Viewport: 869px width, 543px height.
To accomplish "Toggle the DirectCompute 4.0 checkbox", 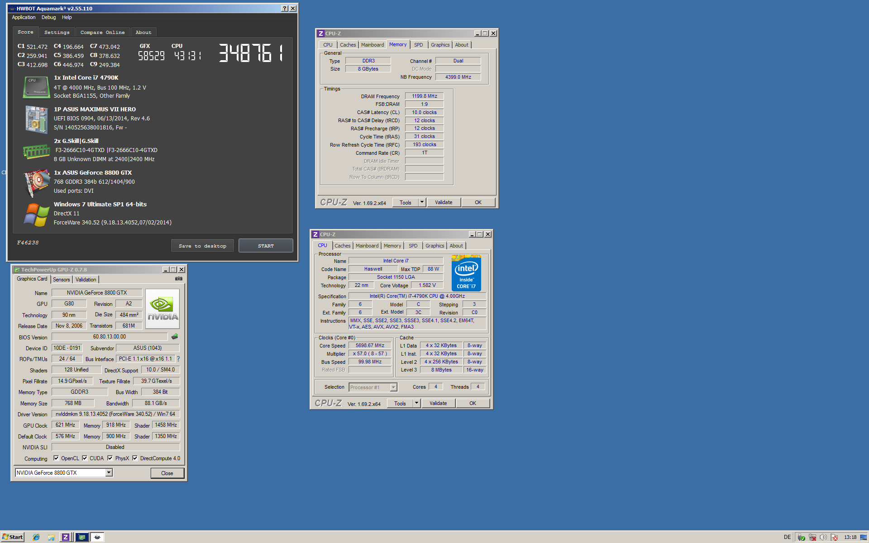I will coord(135,458).
